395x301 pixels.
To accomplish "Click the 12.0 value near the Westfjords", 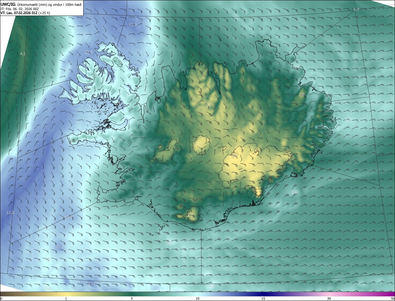I will point(89,52).
